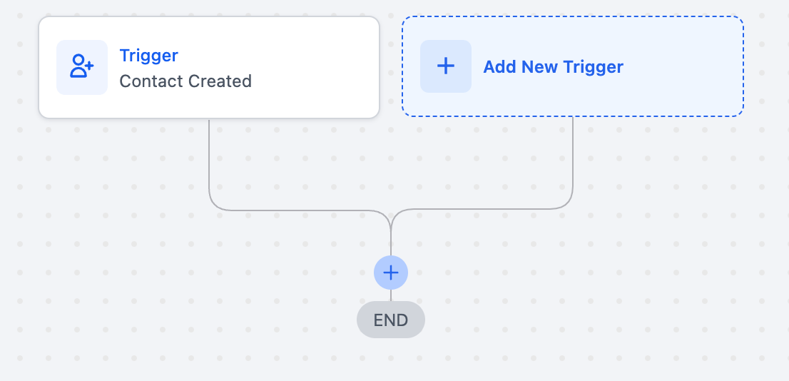Screen dimensions: 789x381
Task: Click empty canvas area between the two connector lines
Action: (391, 164)
